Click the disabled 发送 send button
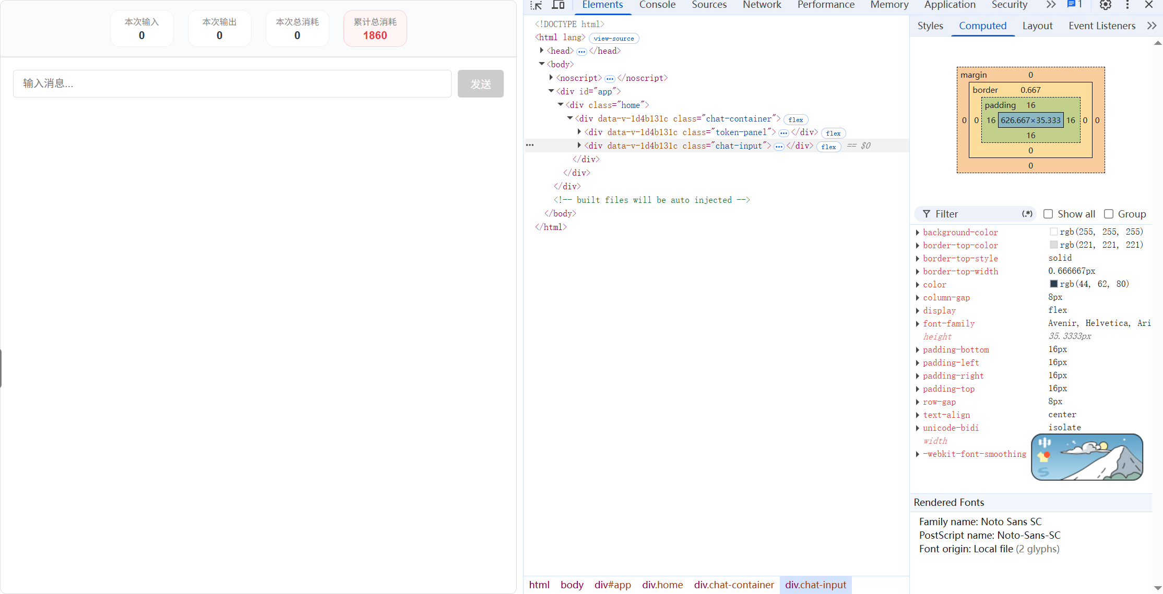Screen dimensions: 1163x594 481,83
